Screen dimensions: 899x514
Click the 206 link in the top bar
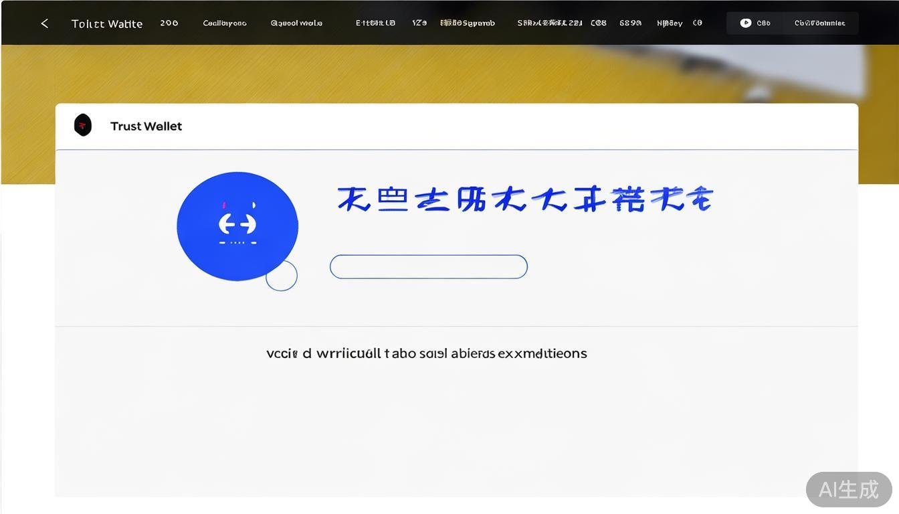pos(169,21)
